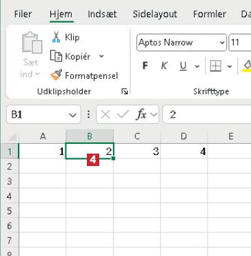Toggle bold with the F button

click(x=145, y=66)
